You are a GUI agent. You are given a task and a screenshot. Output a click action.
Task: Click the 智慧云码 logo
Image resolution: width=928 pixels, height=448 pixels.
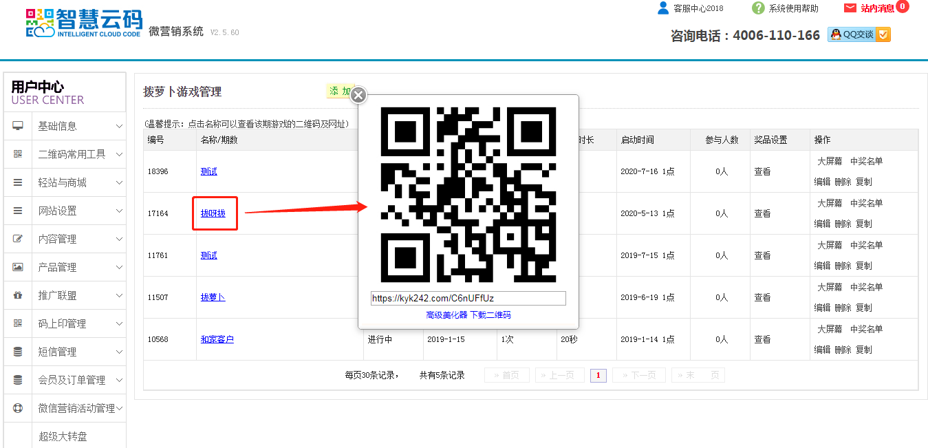point(83,23)
